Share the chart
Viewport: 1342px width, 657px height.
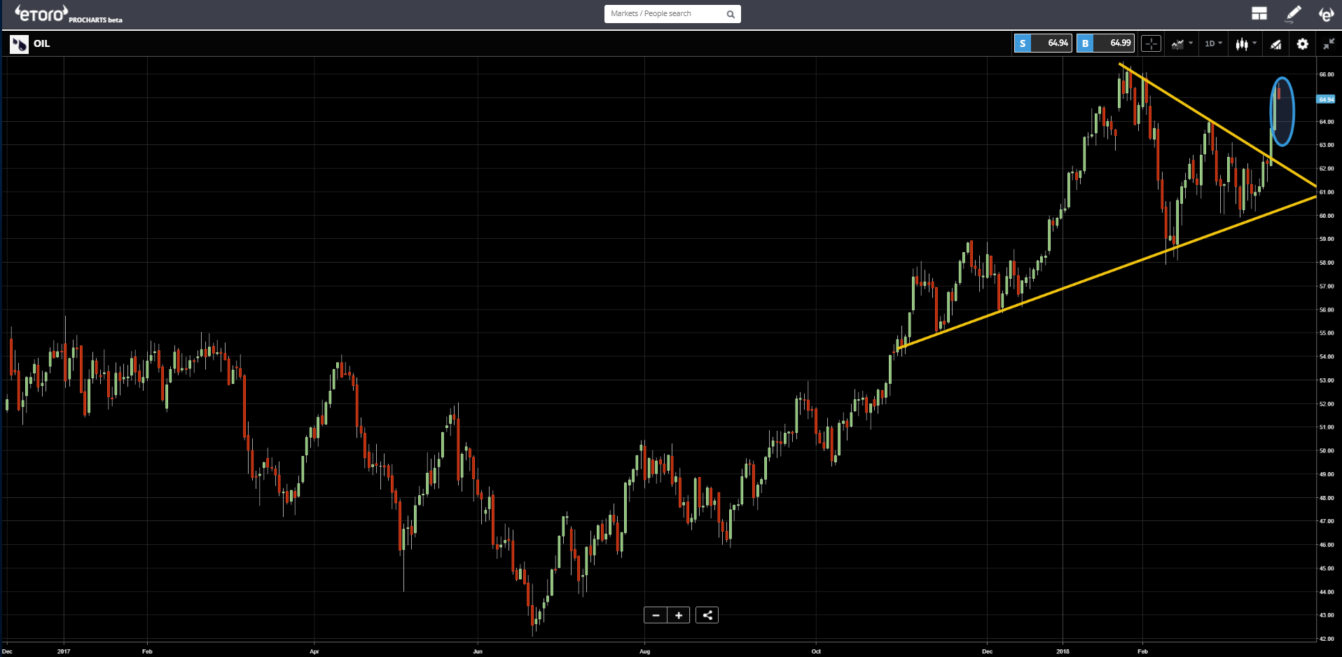tap(707, 615)
